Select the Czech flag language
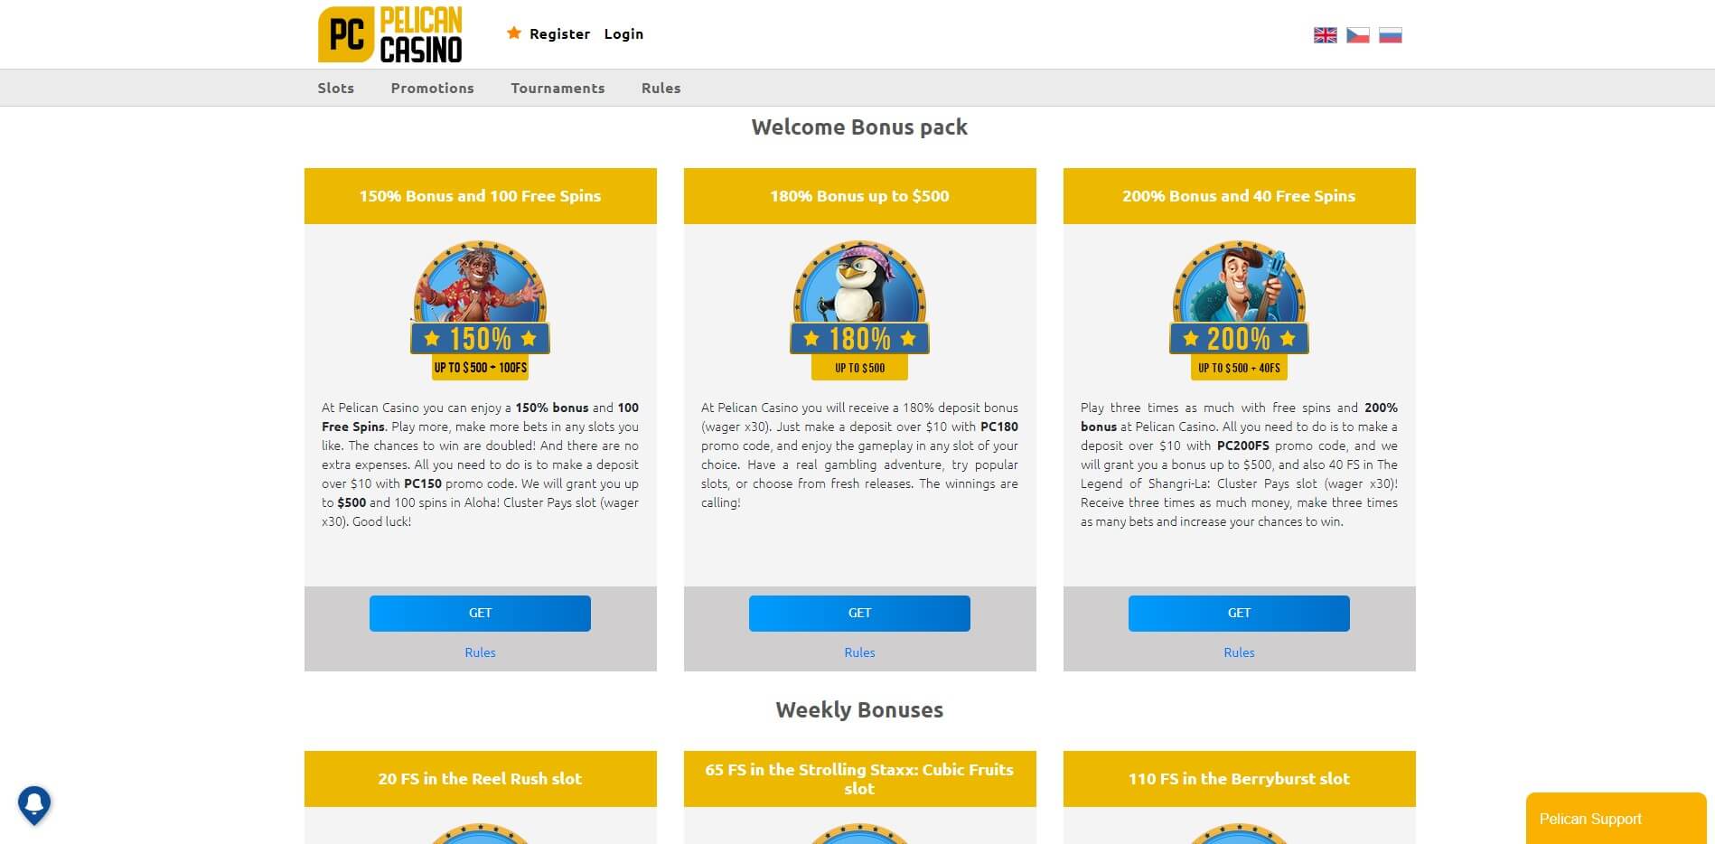1715x844 pixels. tap(1357, 35)
